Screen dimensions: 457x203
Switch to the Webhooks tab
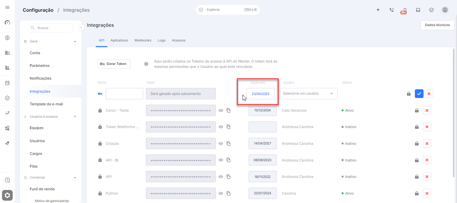[x=143, y=40]
